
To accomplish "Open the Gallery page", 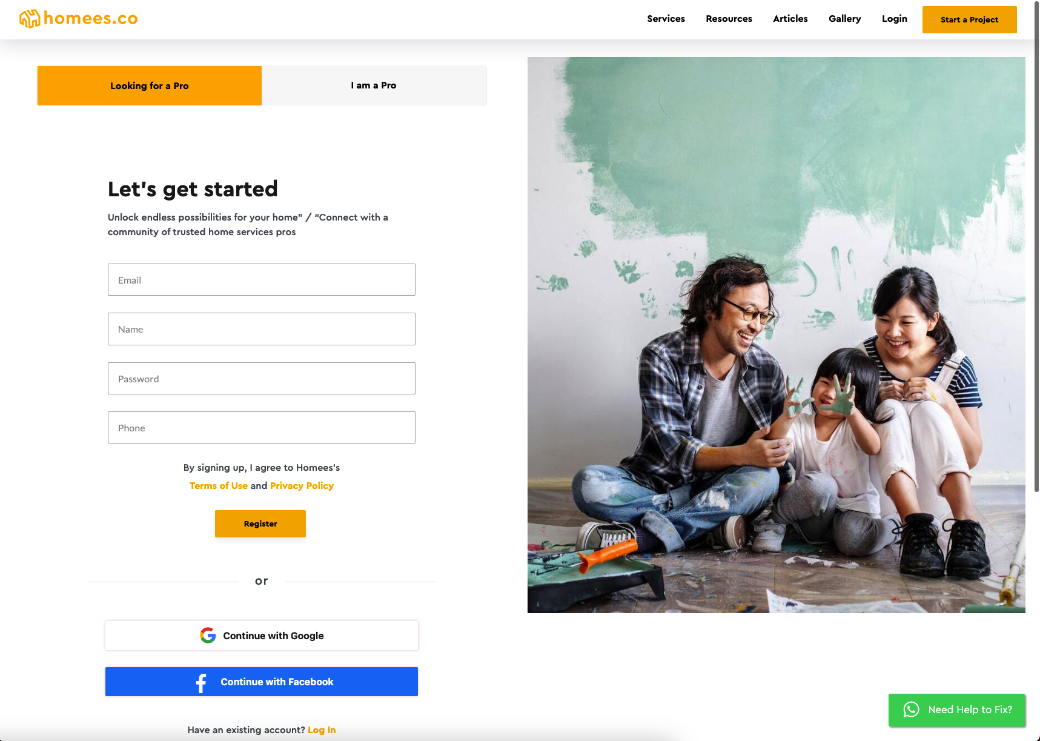I will (x=845, y=19).
